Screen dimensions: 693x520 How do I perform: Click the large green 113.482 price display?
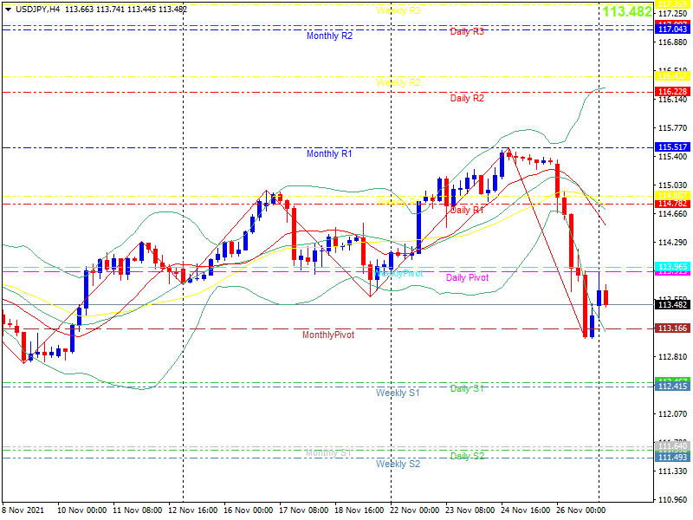pyautogui.click(x=627, y=11)
